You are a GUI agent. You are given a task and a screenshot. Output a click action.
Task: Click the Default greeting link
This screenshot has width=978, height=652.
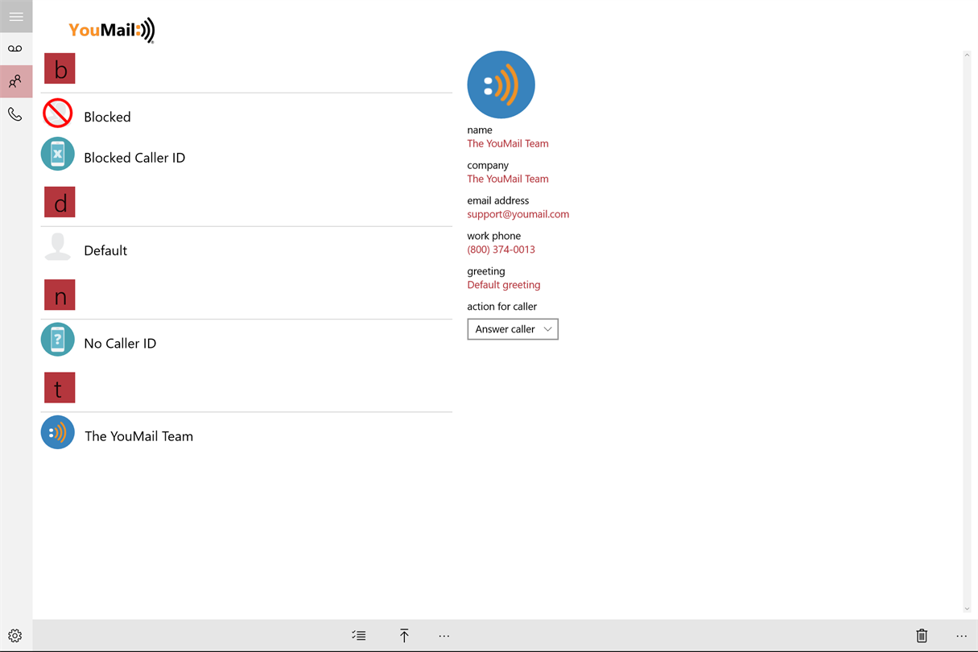coord(504,285)
